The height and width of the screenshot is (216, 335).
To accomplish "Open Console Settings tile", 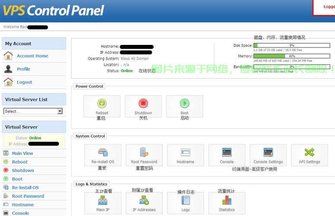I will (x=268, y=155).
